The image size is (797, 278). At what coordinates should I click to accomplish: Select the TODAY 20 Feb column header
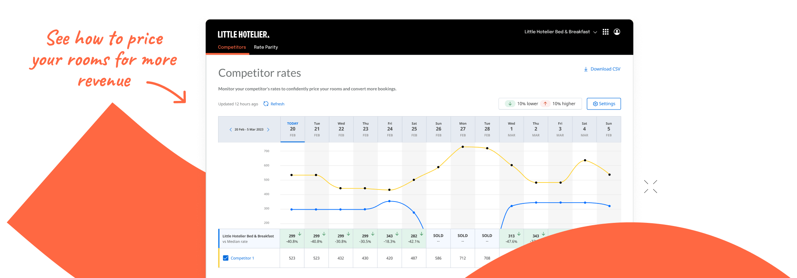pyautogui.click(x=292, y=129)
